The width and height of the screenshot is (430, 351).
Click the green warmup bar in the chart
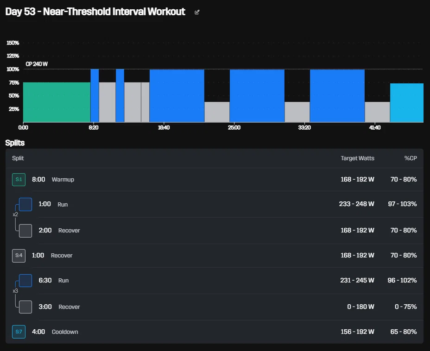tap(57, 102)
